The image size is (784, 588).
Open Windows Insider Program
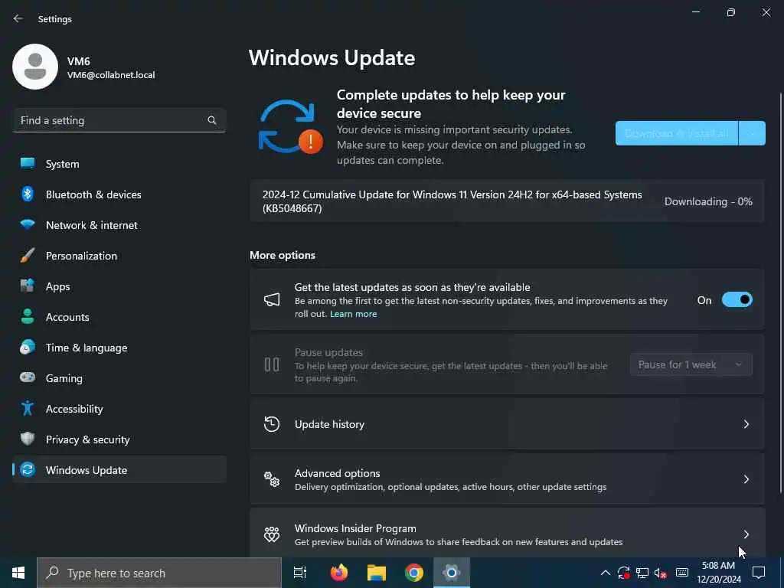pyautogui.click(x=507, y=533)
